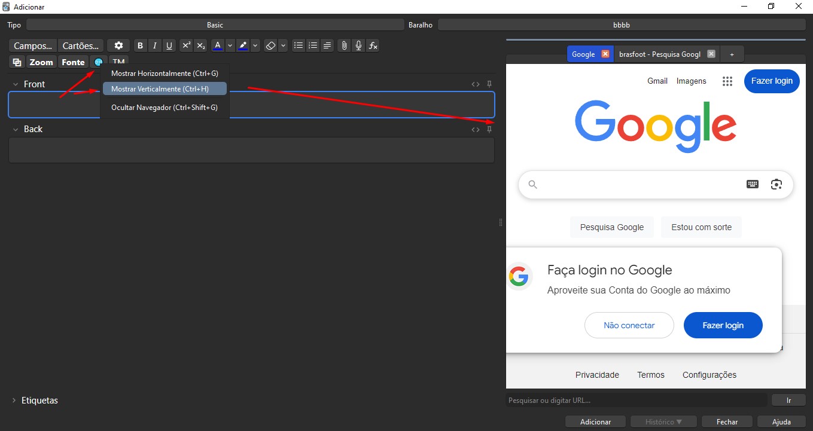Attach a file with paperclip icon
Image resolution: width=813 pixels, height=431 pixels.
[x=344, y=46]
